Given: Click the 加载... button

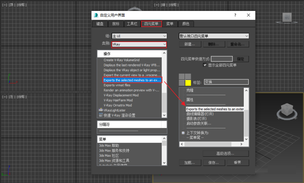Looking at the screenshot, I should [190, 163].
